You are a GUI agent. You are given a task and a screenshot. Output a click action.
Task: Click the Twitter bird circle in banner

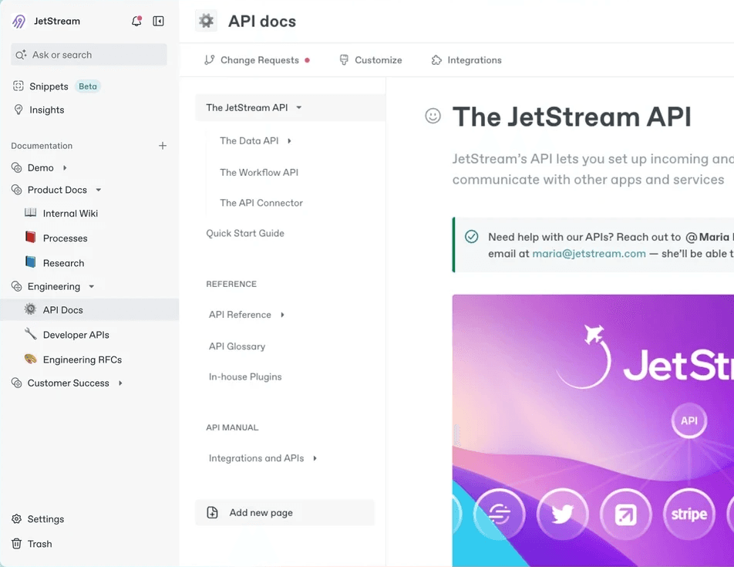563,514
